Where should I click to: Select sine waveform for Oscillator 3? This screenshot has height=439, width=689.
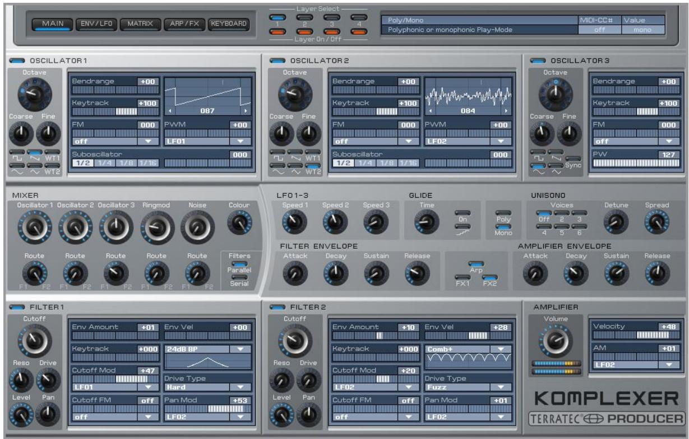539,166
